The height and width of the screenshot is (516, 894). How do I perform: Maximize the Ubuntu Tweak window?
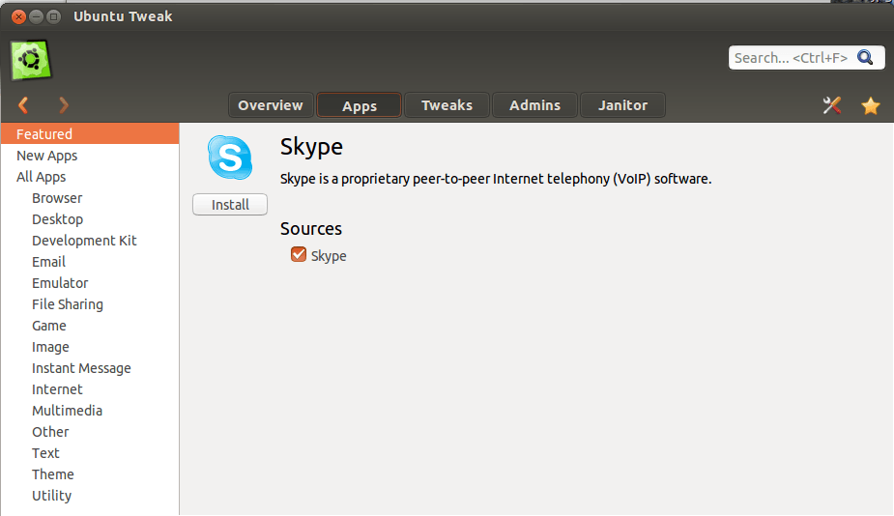click(53, 16)
